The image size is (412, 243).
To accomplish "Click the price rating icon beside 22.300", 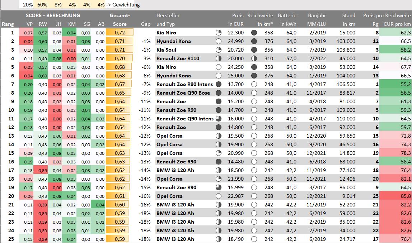I will pos(218,33).
